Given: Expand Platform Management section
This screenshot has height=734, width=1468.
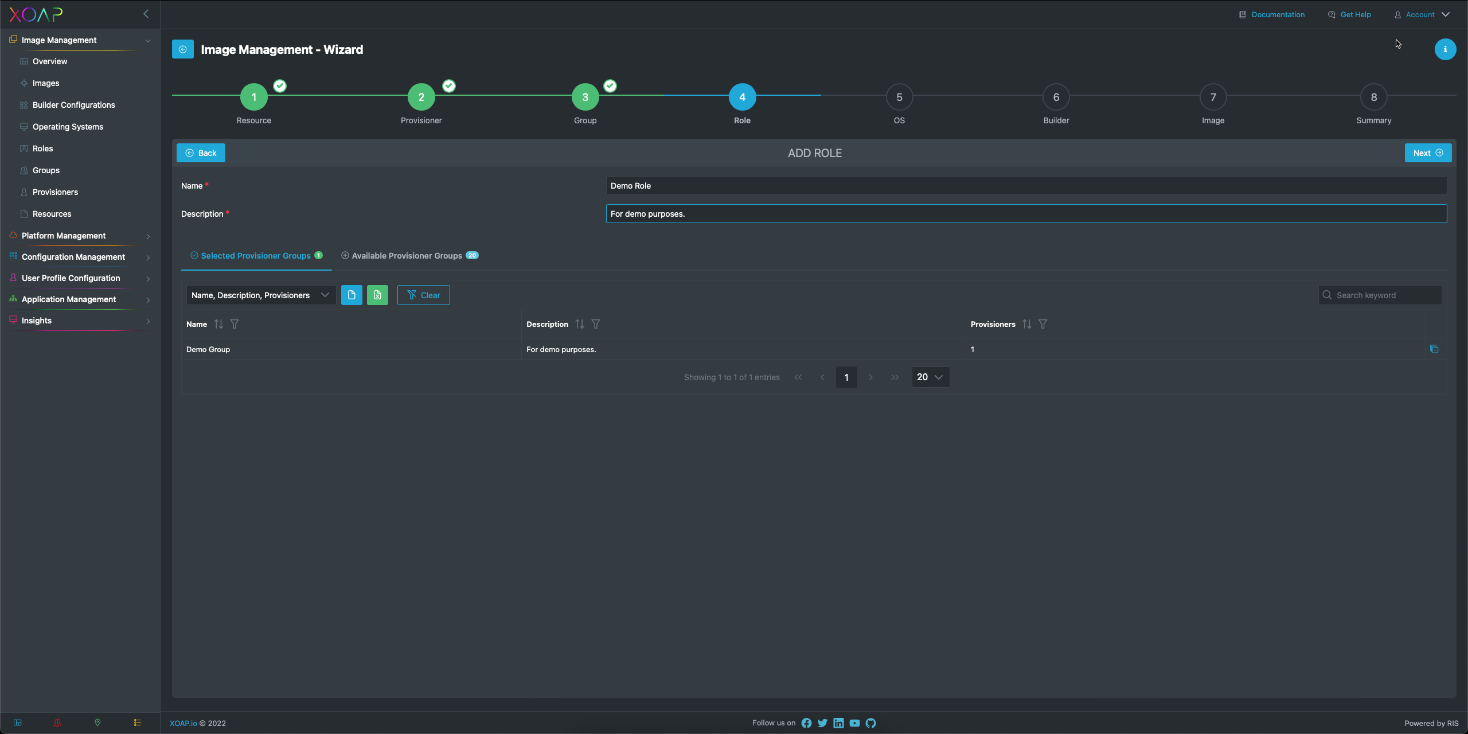Looking at the screenshot, I should coord(80,236).
